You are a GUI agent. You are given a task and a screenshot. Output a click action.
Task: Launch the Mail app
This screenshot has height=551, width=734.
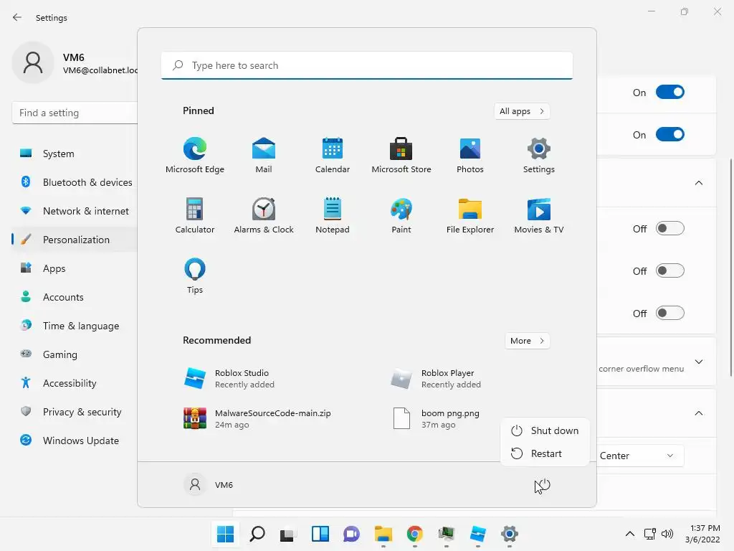(x=264, y=155)
